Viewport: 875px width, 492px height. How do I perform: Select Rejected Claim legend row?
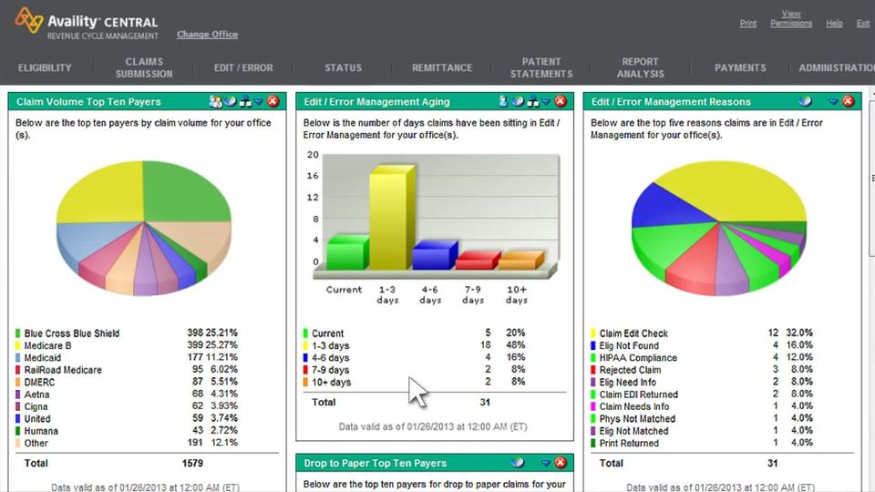click(702, 370)
